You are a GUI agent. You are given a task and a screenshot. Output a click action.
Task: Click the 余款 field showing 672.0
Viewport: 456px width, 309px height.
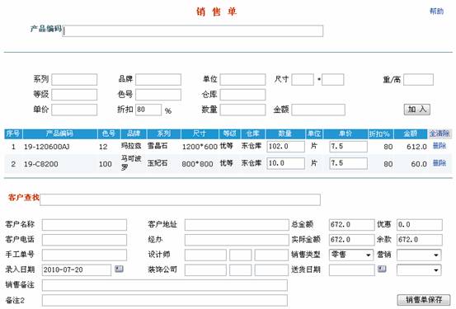pos(420,240)
